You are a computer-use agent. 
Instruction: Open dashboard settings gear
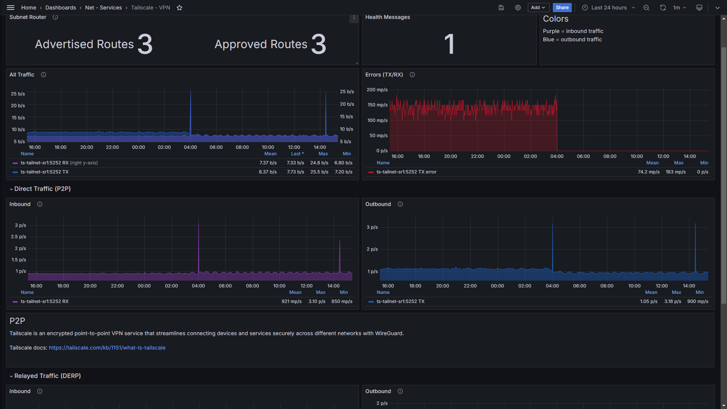pyautogui.click(x=518, y=8)
